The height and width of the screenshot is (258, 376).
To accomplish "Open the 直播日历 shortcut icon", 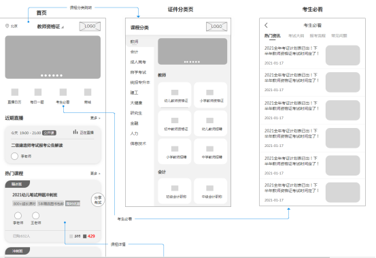I will pyautogui.click(x=15, y=92).
